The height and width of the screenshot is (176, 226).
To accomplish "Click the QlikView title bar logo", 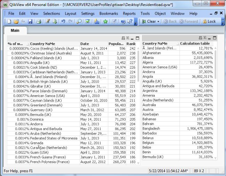I will point(5,5).
